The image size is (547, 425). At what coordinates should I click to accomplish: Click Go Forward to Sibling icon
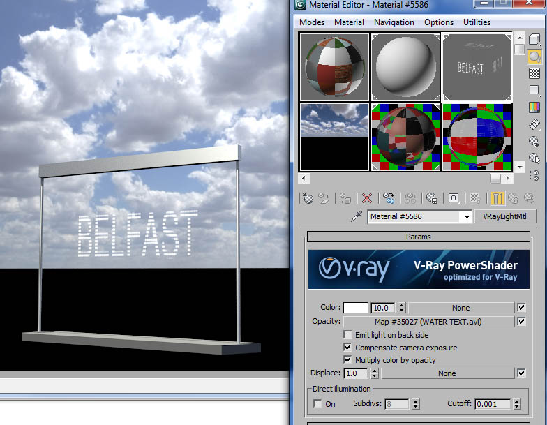(x=529, y=198)
